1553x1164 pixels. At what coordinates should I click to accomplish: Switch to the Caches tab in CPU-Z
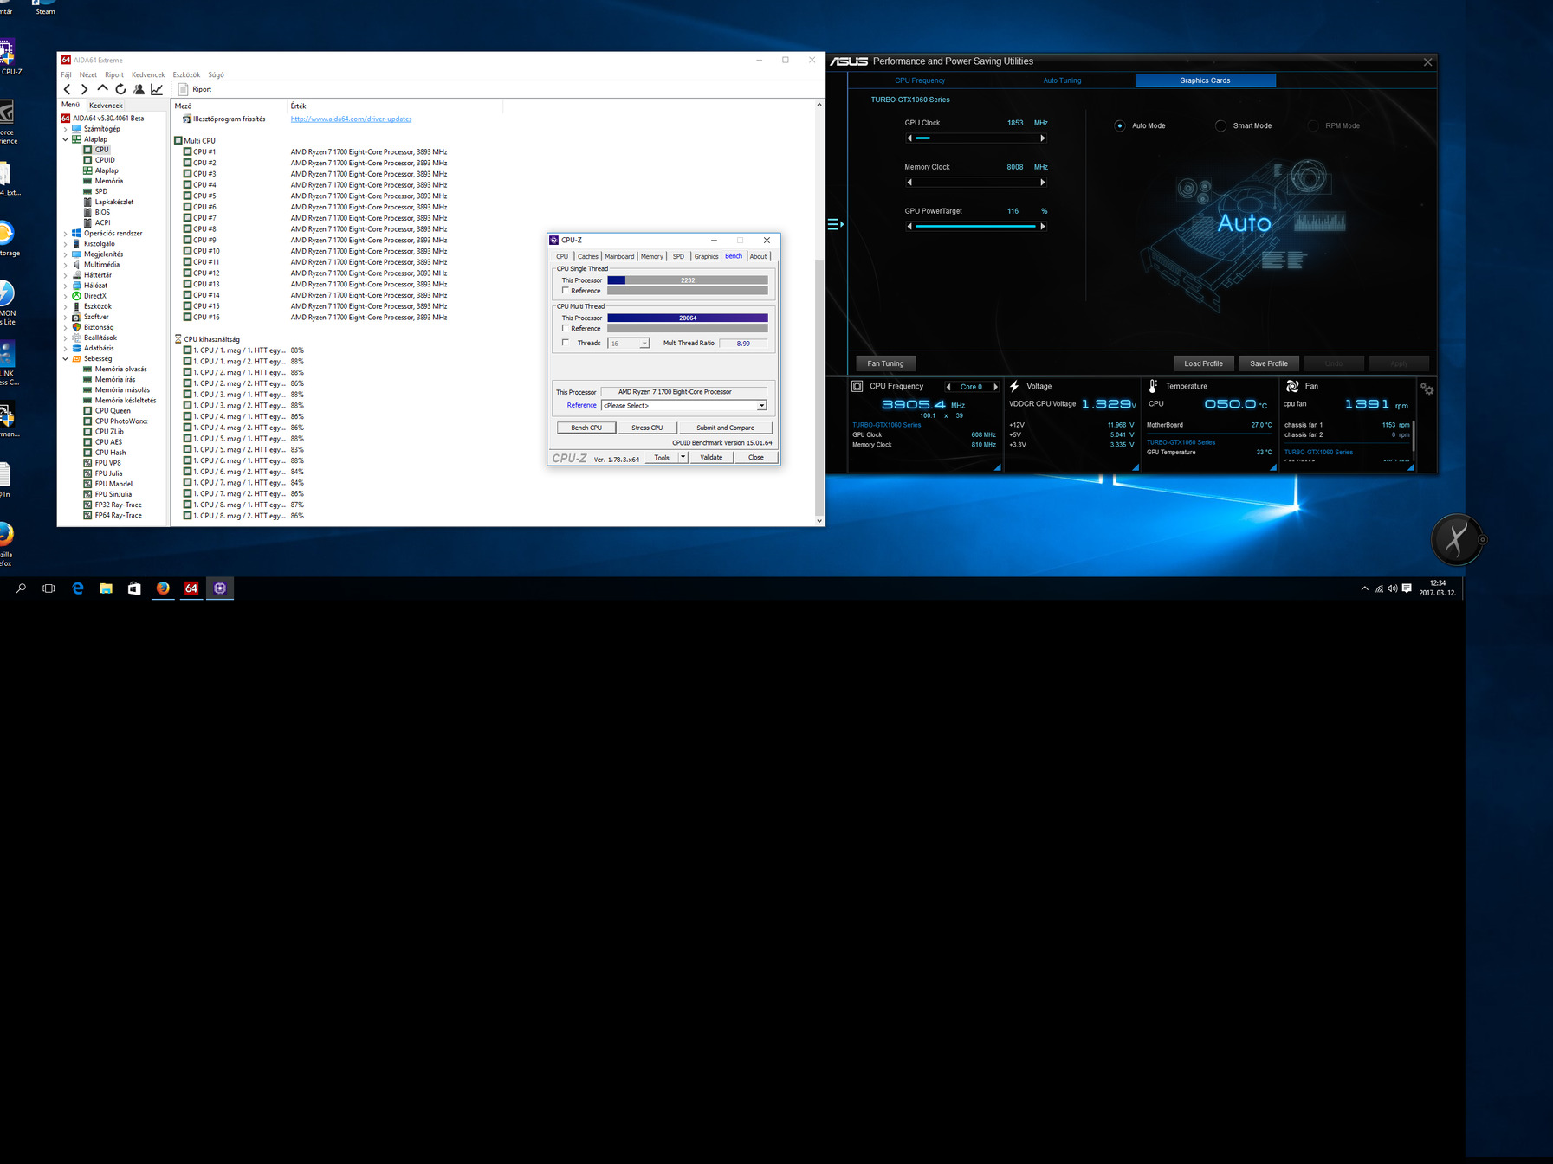click(588, 256)
